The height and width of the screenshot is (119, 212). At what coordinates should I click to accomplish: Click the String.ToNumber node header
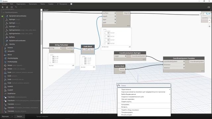62,45
